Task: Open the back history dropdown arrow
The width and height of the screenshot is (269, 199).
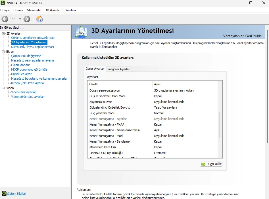Action: point(20,19)
